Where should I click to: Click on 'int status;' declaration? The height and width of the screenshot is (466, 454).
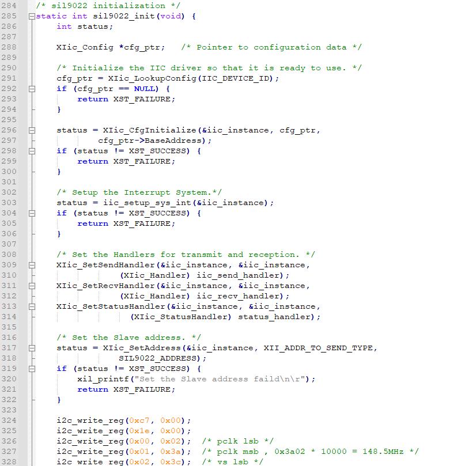[x=85, y=26]
